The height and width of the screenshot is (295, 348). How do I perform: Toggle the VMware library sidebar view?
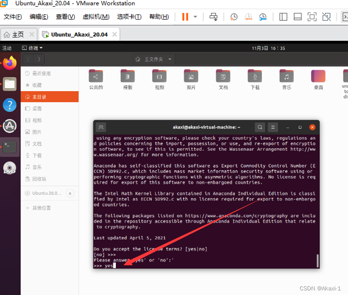tap(283, 17)
